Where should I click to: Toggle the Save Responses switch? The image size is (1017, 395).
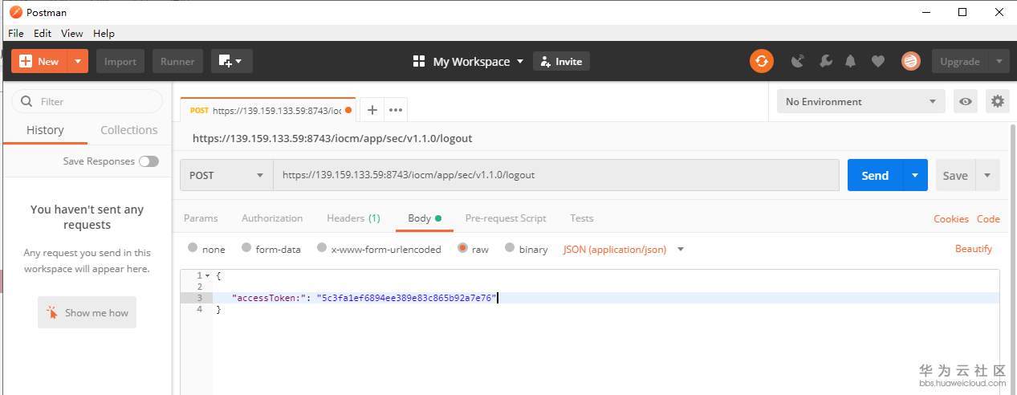click(148, 161)
